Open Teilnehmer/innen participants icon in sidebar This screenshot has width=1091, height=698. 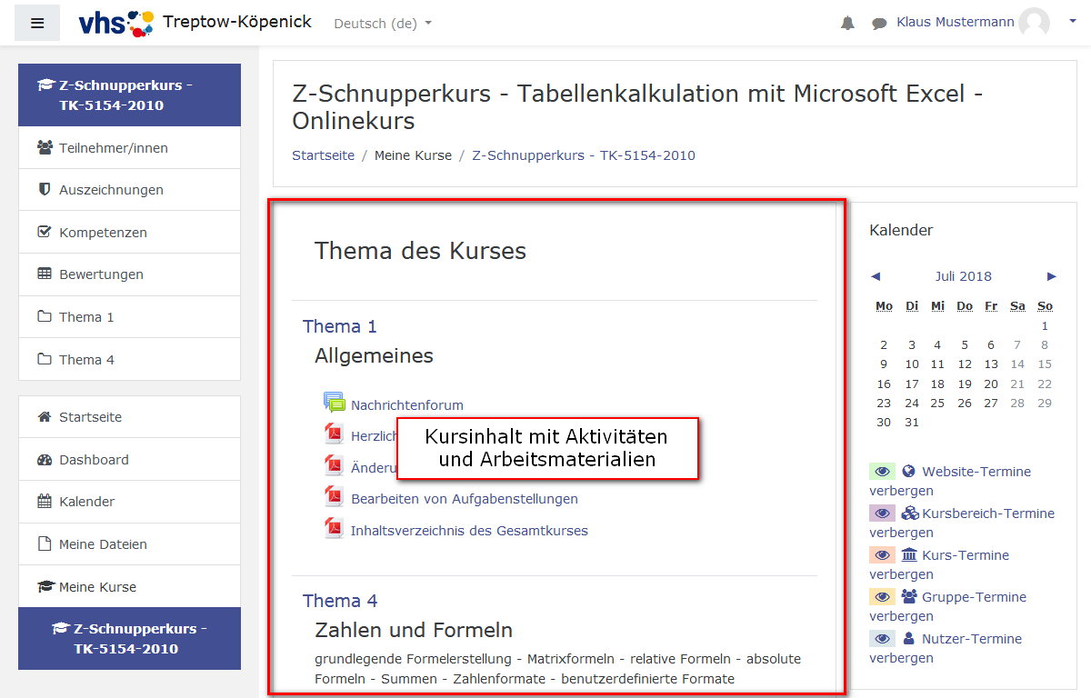45,147
